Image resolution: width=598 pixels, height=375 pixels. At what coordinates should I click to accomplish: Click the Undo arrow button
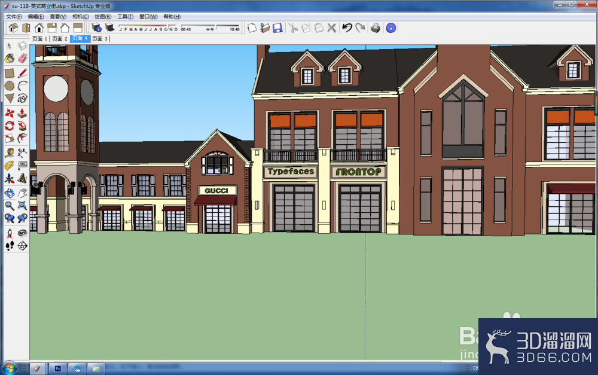point(347,28)
